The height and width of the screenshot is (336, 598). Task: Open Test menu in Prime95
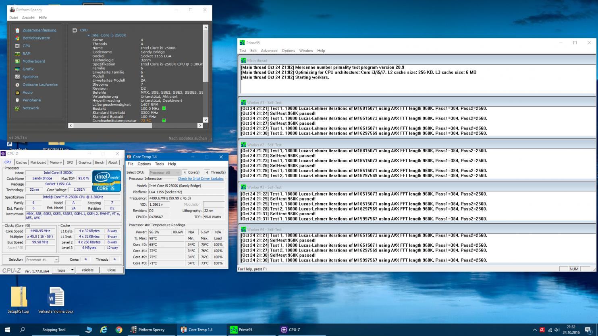tap(243, 51)
